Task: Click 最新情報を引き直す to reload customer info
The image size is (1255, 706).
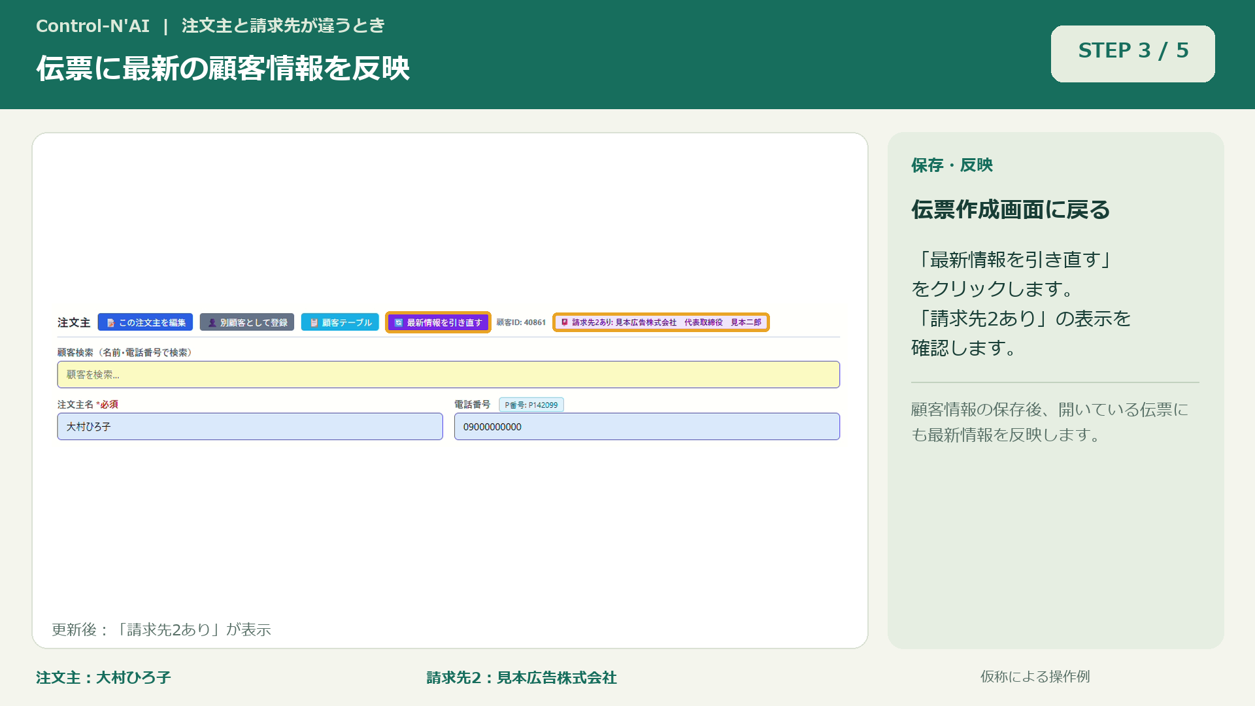Action: click(438, 322)
